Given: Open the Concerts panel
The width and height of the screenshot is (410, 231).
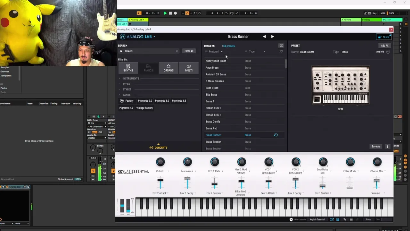Looking at the screenshot, I should [158, 148].
